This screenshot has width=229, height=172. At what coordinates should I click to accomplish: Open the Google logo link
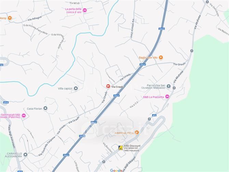tap(116, 170)
